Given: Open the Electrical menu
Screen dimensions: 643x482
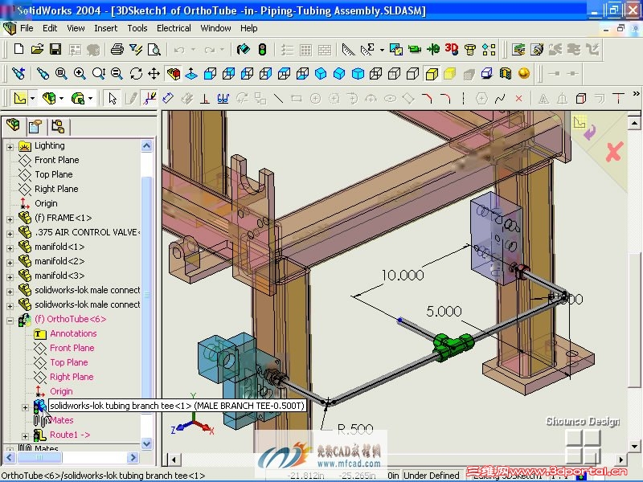Looking at the screenshot, I should point(174,28).
